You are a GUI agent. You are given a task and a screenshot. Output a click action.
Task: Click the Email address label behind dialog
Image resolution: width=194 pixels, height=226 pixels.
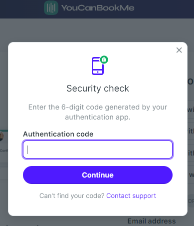click(x=152, y=221)
